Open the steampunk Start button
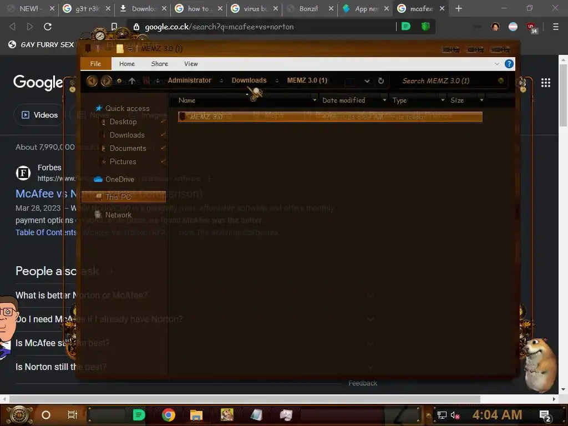This screenshot has height=426, width=568. pyautogui.click(x=19, y=415)
